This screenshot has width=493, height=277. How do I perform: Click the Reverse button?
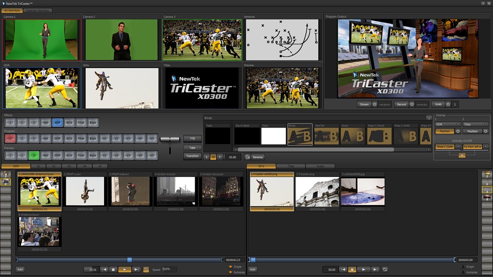258,157
